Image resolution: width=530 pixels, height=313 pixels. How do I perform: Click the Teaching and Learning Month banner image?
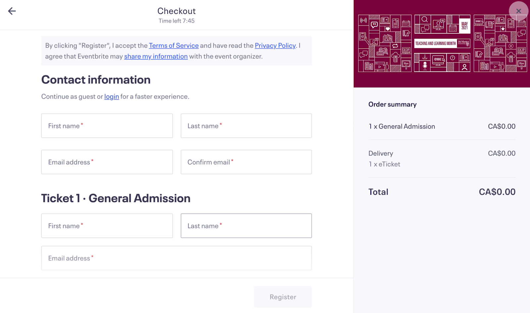(x=442, y=43)
